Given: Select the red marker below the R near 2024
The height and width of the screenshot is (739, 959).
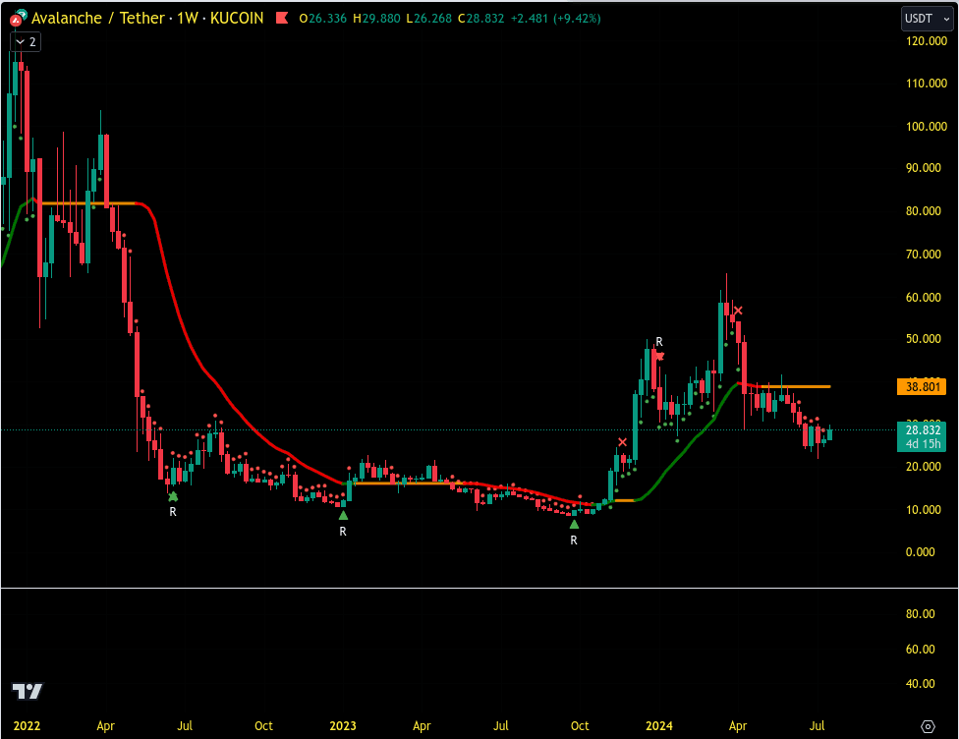Looking at the screenshot, I should [659, 356].
